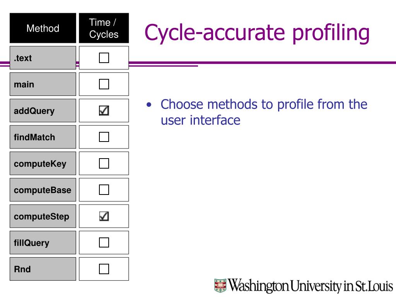Click the Time / Cycles column header
This screenshot has height=297, width=396.
pyautogui.click(x=104, y=28)
